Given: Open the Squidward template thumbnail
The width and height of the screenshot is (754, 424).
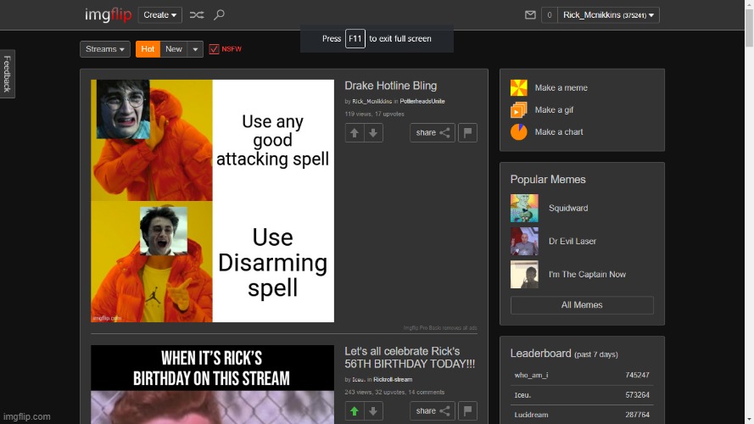Looking at the screenshot, I should (x=524, y=208).
